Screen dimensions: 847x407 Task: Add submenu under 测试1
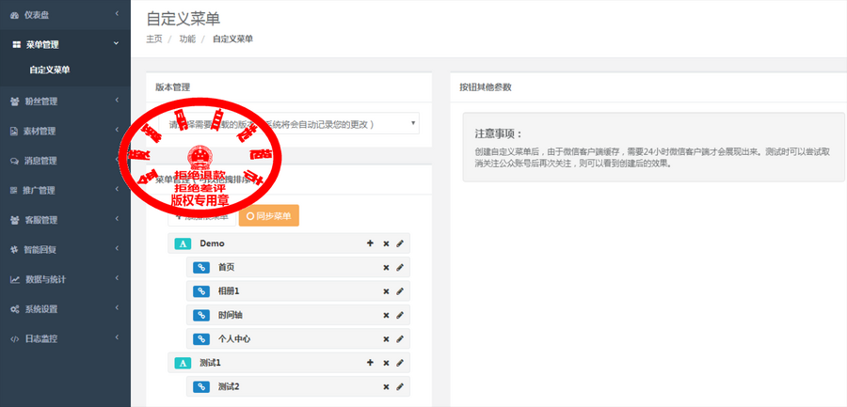click(x=370, y=363)
